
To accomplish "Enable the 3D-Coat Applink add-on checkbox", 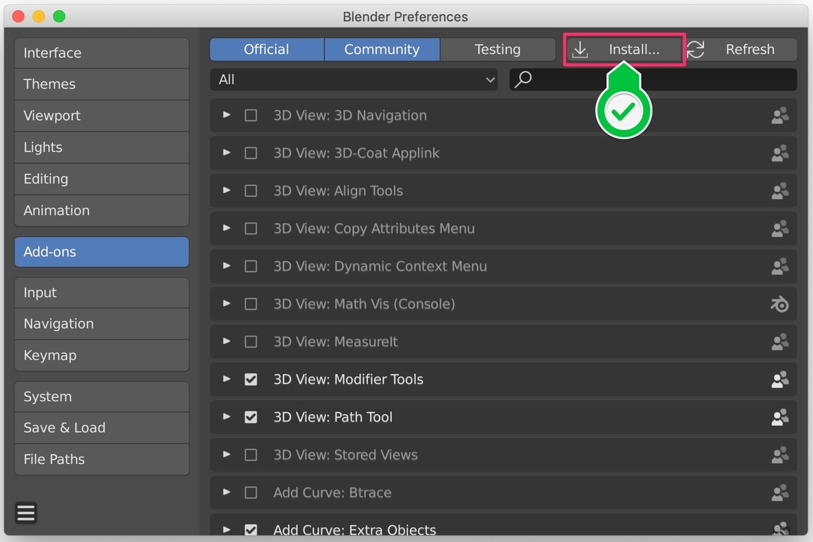I will pos(251,153).
